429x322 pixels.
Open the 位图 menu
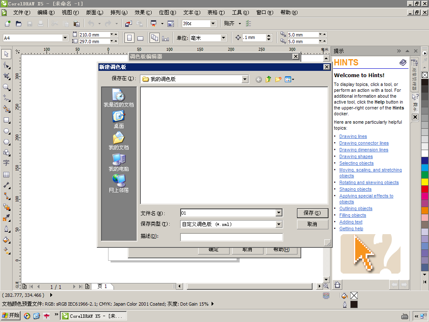(x=168, y=13)
